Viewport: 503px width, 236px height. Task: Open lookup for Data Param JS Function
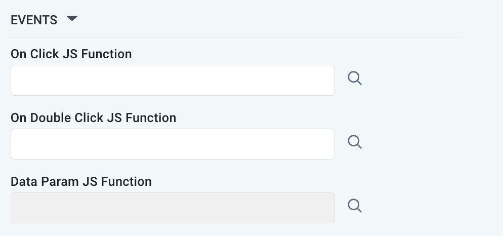click(355, 206)
